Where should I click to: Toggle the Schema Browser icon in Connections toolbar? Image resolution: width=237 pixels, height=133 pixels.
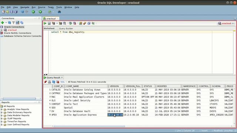pyautogui.click(x=17, y=23)
